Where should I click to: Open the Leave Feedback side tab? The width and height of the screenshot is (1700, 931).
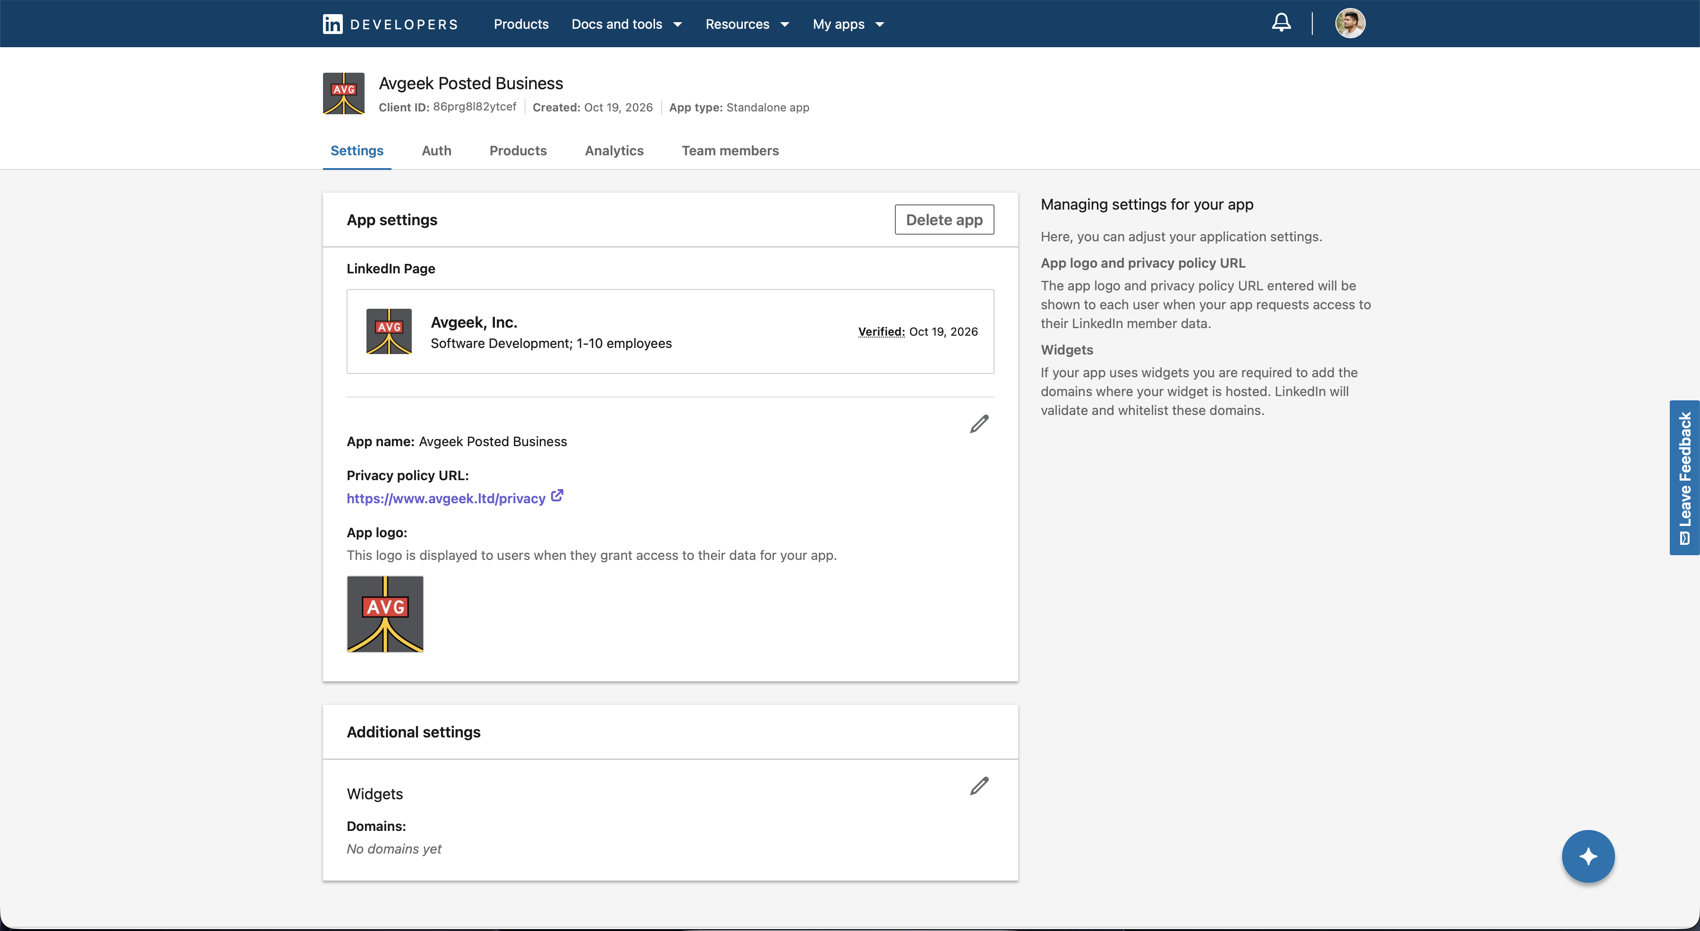pyautogui.click(x=1684, y=478)
